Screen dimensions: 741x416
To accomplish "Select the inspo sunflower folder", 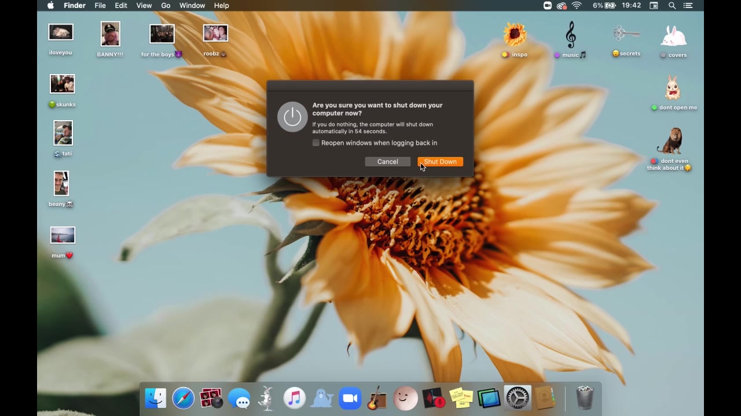I will point(515,35).
